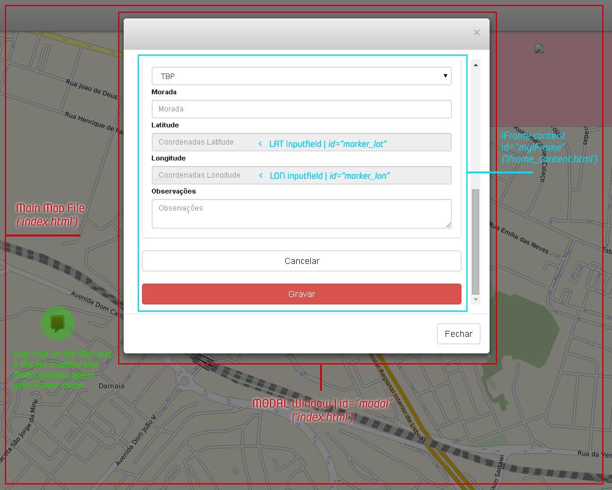Click the Damaia label on the map
The height and width of the screenshot is (490, 612).
pyautogui.click(x=113, y=386)
